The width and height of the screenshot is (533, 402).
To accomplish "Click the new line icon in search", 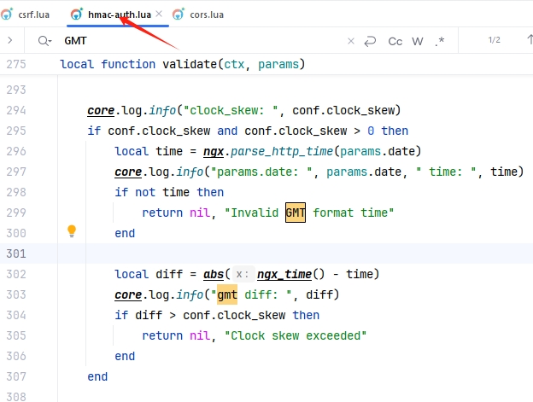I will point(370,41).
